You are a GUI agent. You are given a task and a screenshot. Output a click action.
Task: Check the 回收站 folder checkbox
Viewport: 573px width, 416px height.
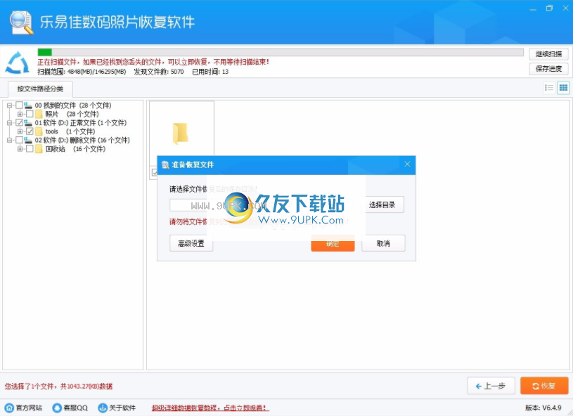click(x=30, y=149)
